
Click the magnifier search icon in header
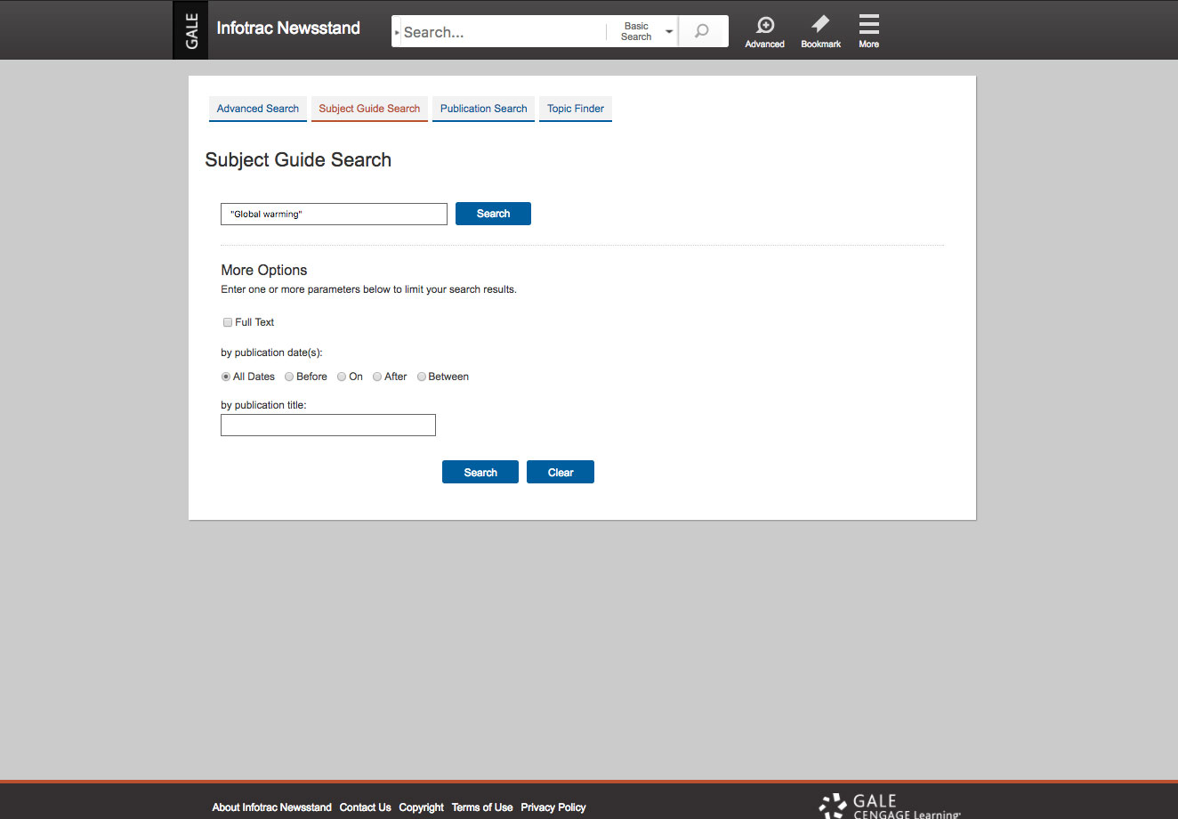[x=703, y=31]
